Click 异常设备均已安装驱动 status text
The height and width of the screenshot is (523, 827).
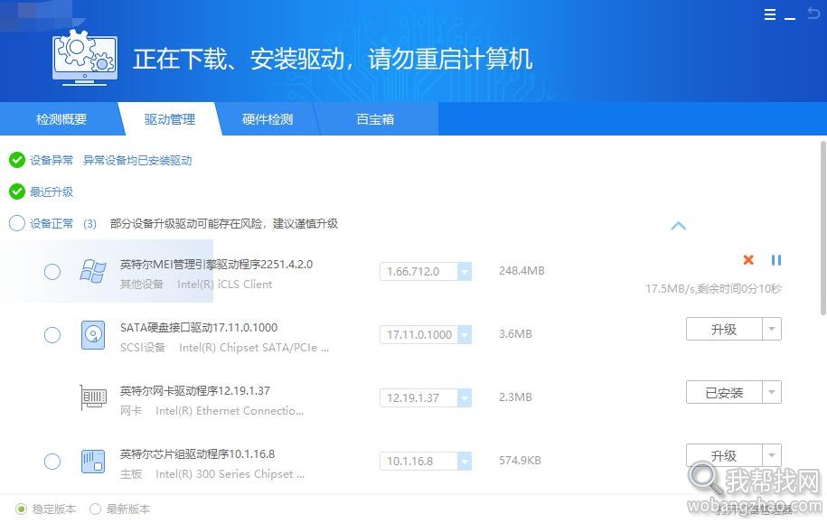[137, 160]
